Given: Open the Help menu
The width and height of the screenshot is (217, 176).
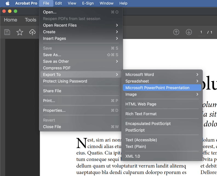Looking at the screenshot, I should pos(123,3).
